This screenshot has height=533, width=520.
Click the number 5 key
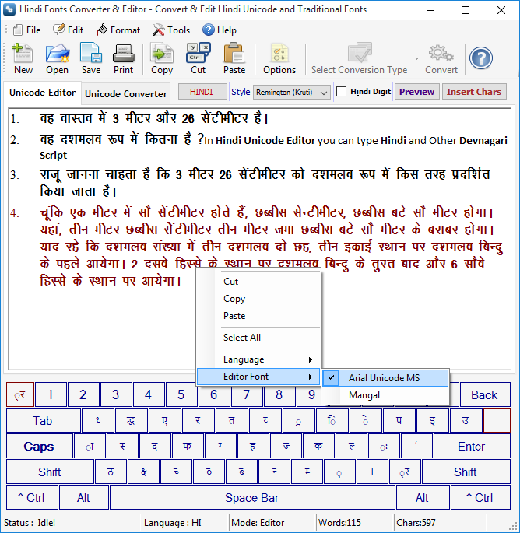point(181,394)
